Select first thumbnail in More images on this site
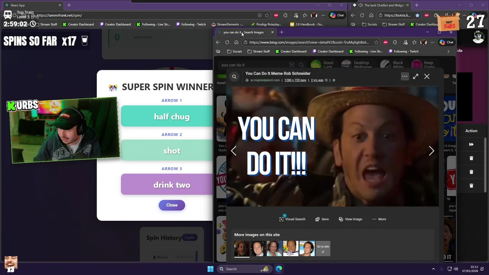The height and width of the screenshot is (275, 489). coord(242,249)
